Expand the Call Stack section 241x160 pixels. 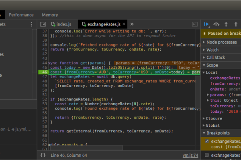tap(221, 58)
